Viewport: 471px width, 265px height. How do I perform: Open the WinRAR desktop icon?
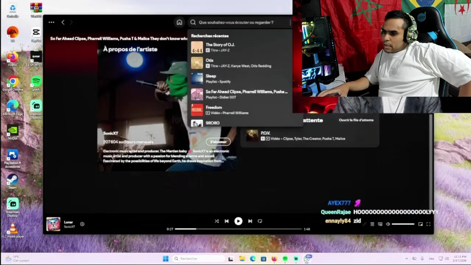[x=36, y=11]
